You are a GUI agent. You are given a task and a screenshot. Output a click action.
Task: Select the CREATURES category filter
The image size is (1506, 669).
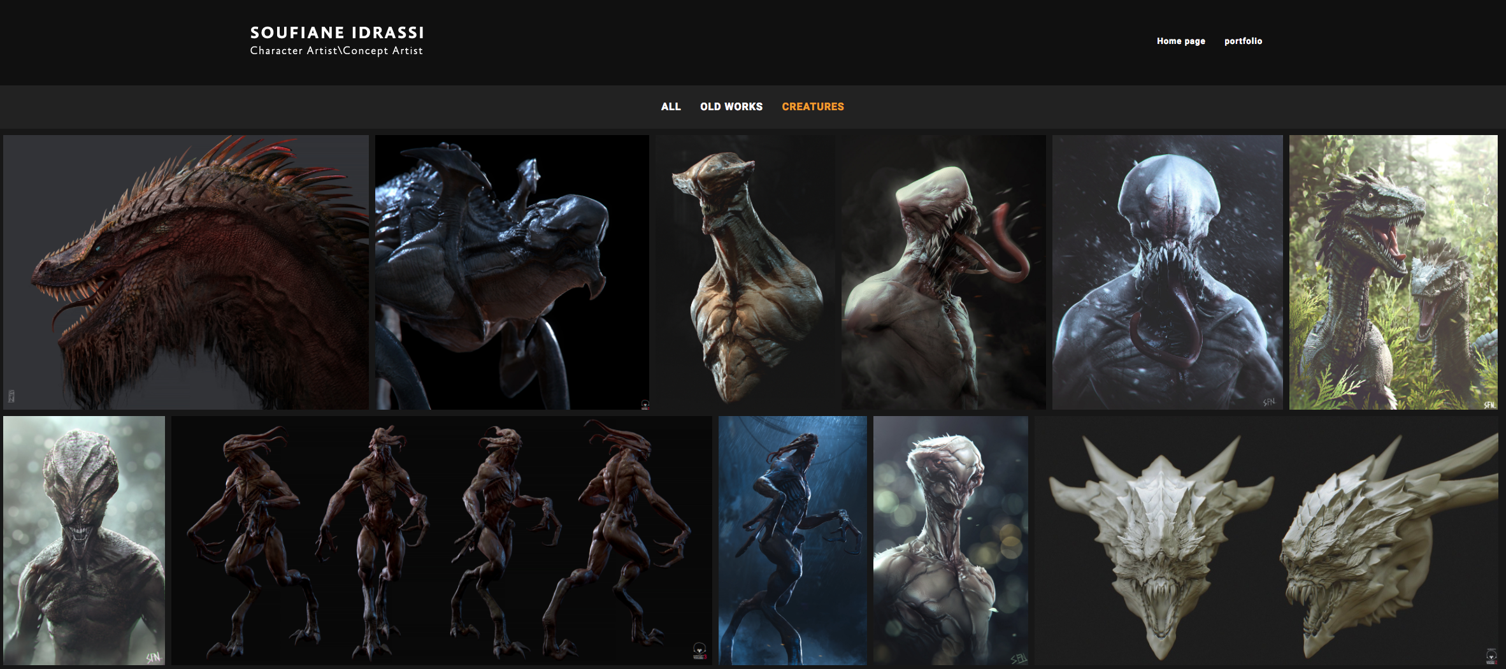[812, 106]
